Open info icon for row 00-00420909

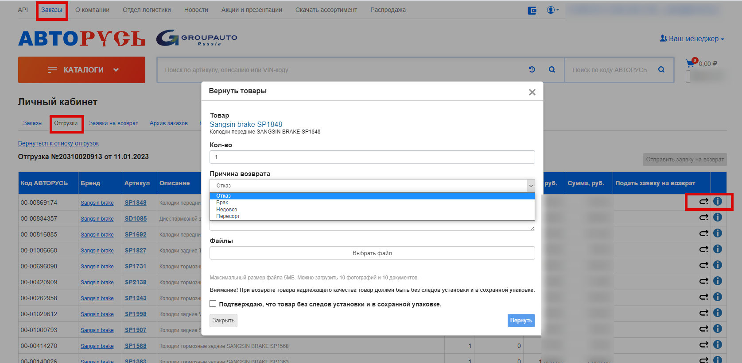[x=718, y=281]
